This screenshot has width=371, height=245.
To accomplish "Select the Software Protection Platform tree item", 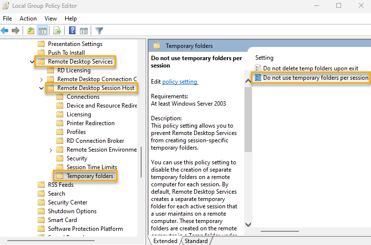I will pos(85,229).
